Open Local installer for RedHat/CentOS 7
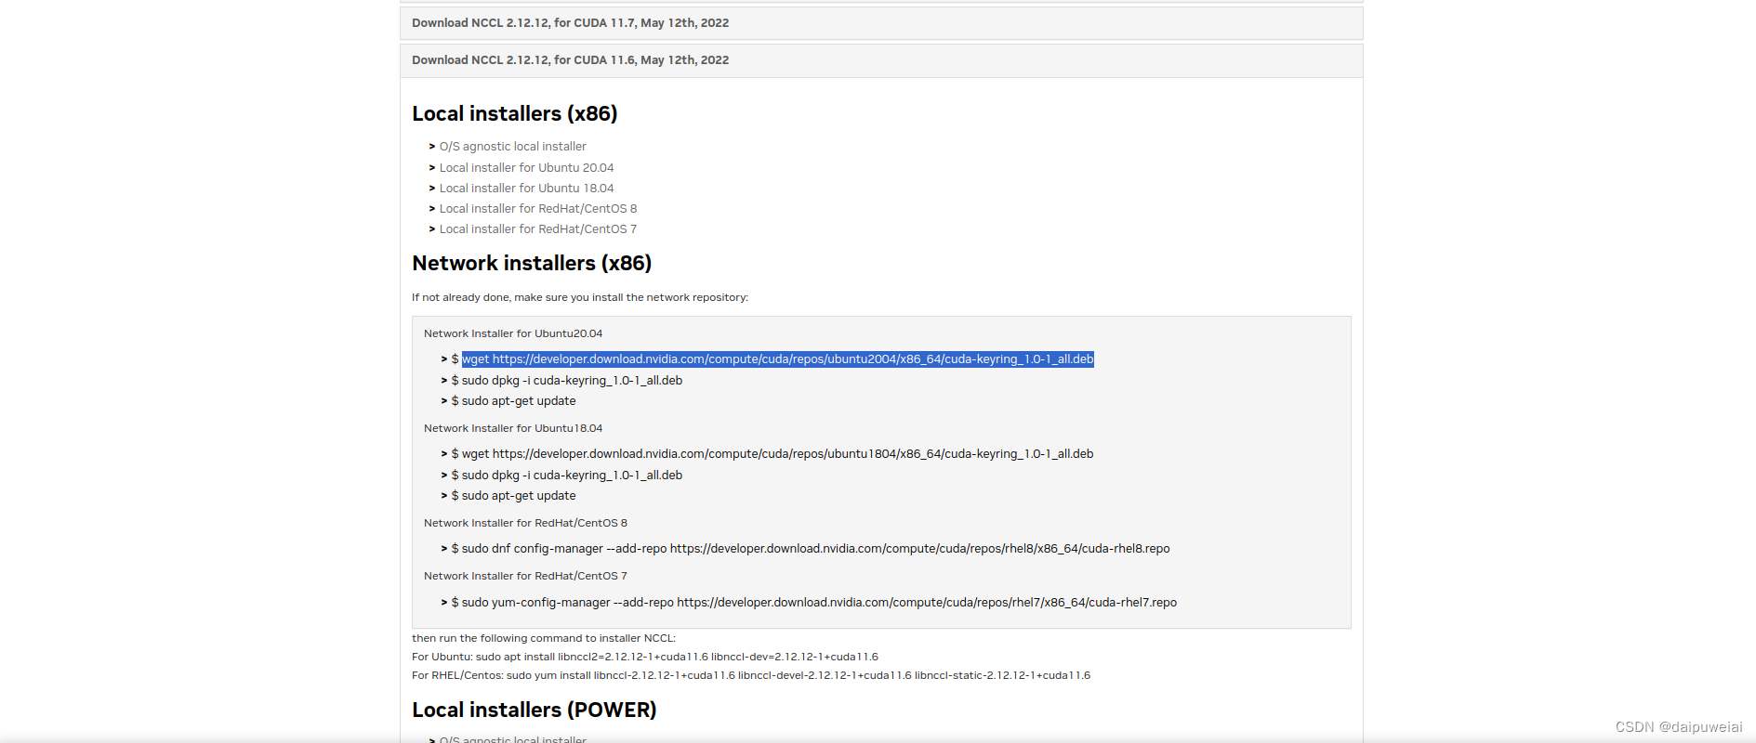The width and height of the screenshot is (1756, 743). tap(538, 229)
